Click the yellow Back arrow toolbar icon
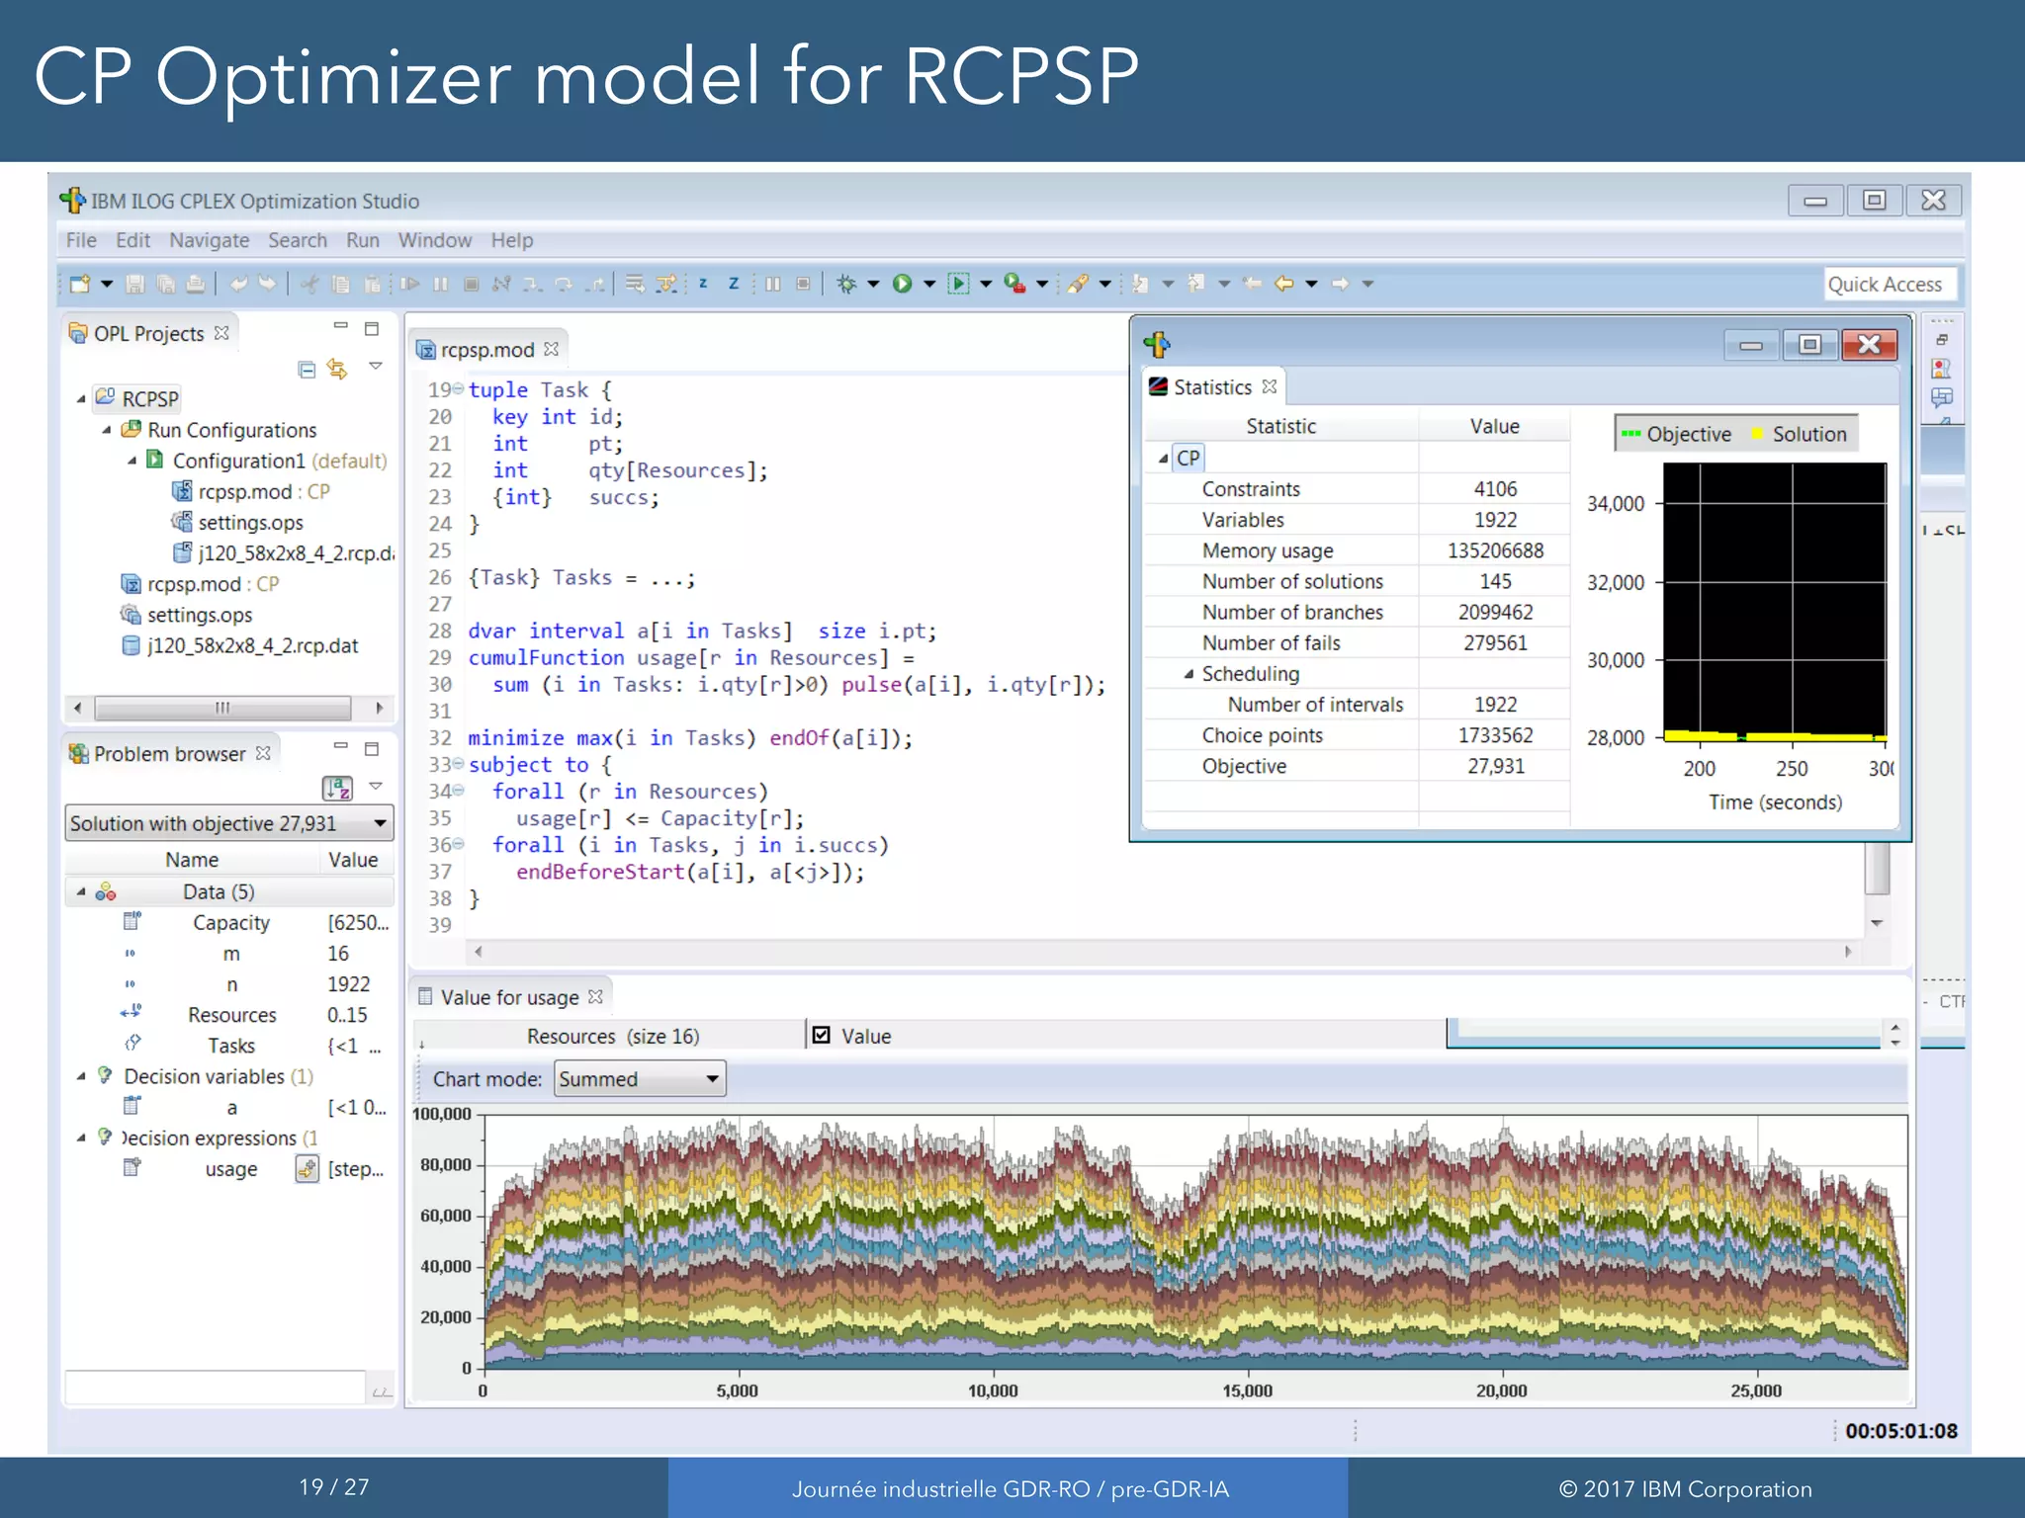 coord(1283,285)
